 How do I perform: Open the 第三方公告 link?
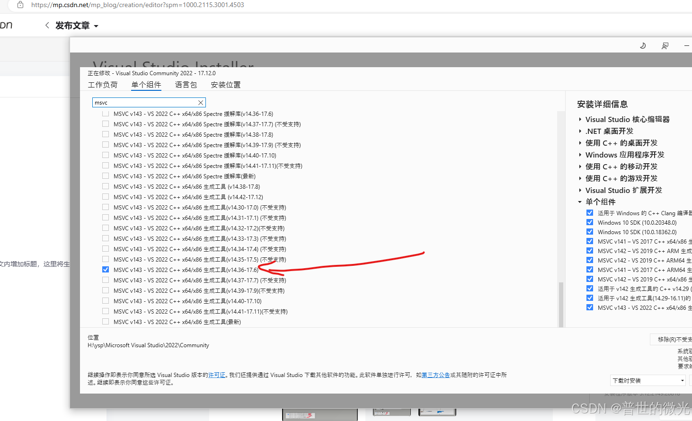click(x=435, y=375)
